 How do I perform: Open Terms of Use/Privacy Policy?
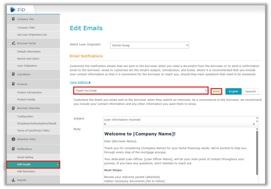tap(33, 130)
